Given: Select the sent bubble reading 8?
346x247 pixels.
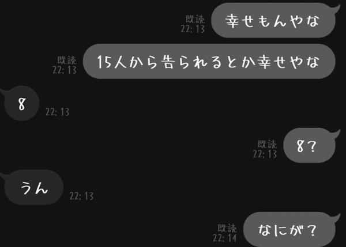Looking at the screenshot, I should tap(309, 146).
